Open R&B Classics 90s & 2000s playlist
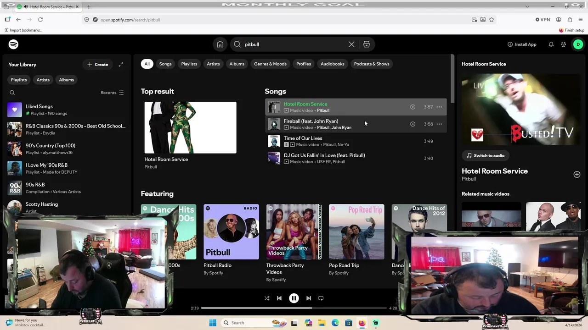Image resolution: width=588 pixels, height=330 pixels. coord(67,129)
